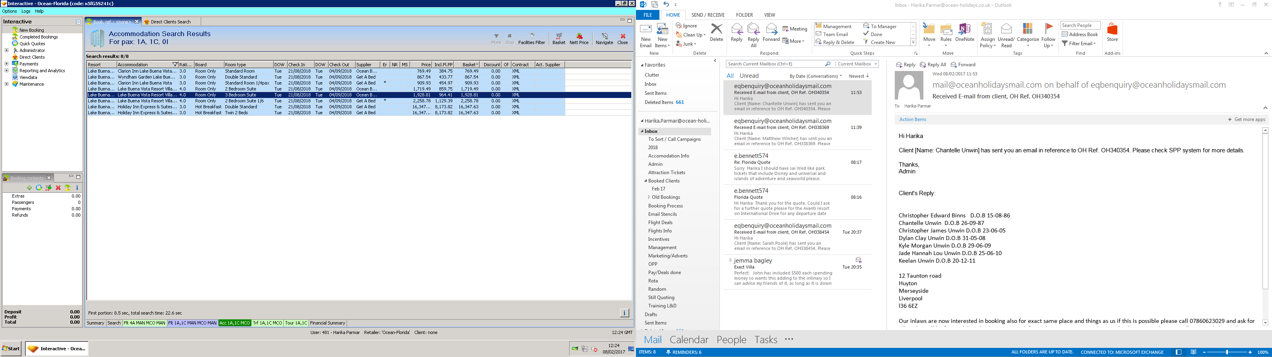Screen dimensions: 1272x357
Task: Open the Filter Email dropdown
Action: pyautogui.click(x=1078, y=43)
